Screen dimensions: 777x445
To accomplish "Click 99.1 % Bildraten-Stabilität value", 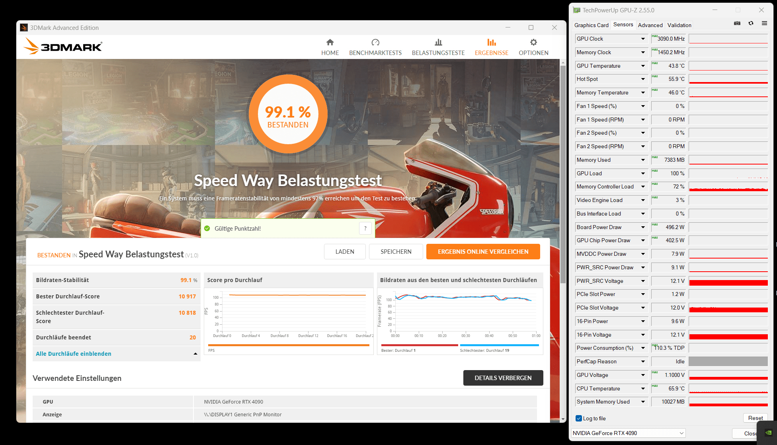I will point(189,280).
